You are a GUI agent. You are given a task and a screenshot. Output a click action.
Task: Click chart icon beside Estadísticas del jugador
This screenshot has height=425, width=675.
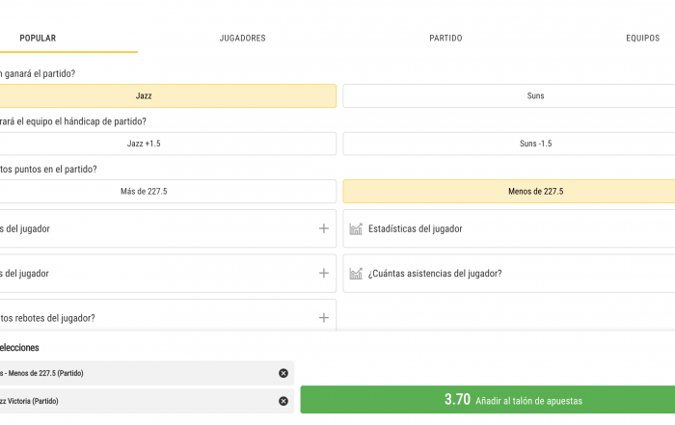tap(356, 228)
